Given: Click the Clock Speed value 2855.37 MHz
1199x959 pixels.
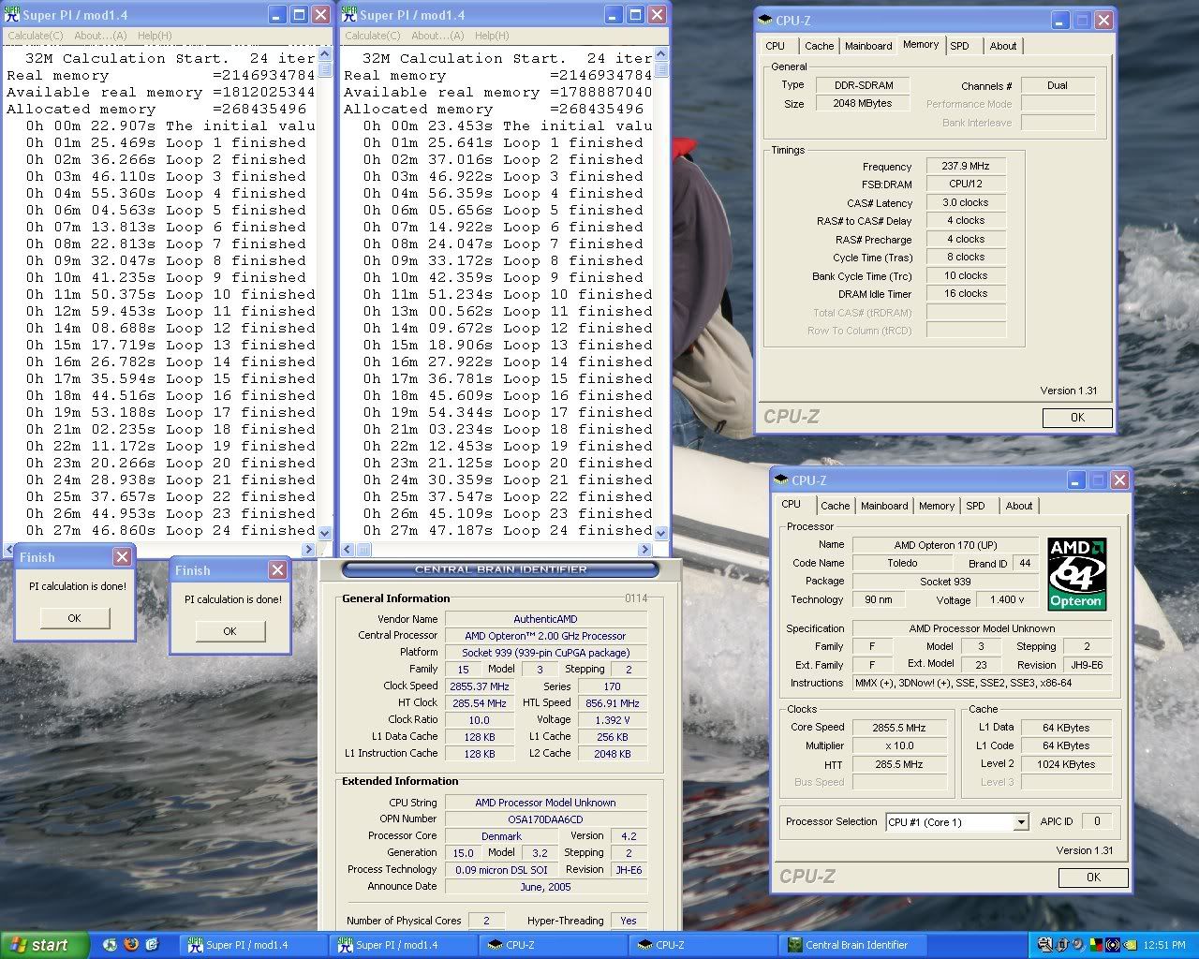Looking at the screenshot, I should point(479,686).
